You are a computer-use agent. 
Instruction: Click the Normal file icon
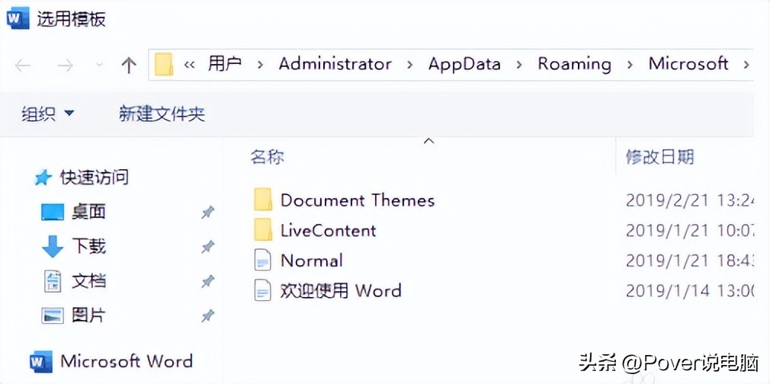(x=263, y=261)
